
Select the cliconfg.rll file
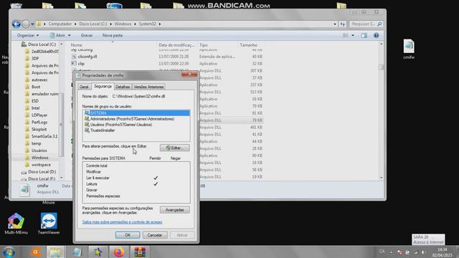point(87,57)
